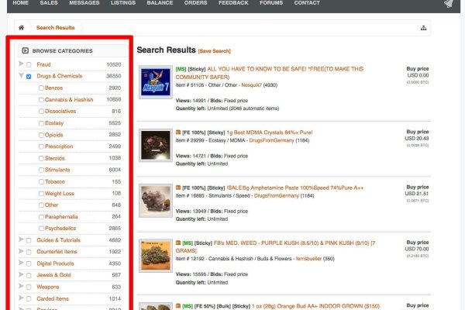Viewport: 465px width, 310px height.
Task: Click the orange badge icon on Item 16885 listing
Action: (x=178, y=188)
